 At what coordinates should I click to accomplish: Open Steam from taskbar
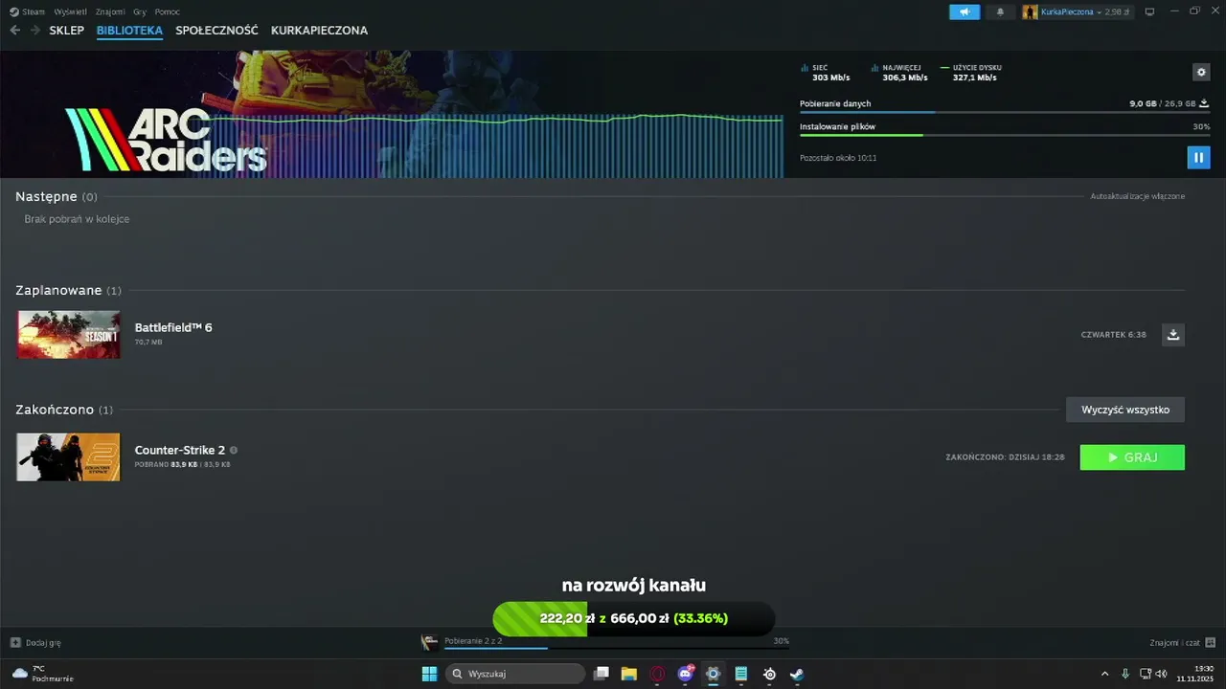pos(797,674)
